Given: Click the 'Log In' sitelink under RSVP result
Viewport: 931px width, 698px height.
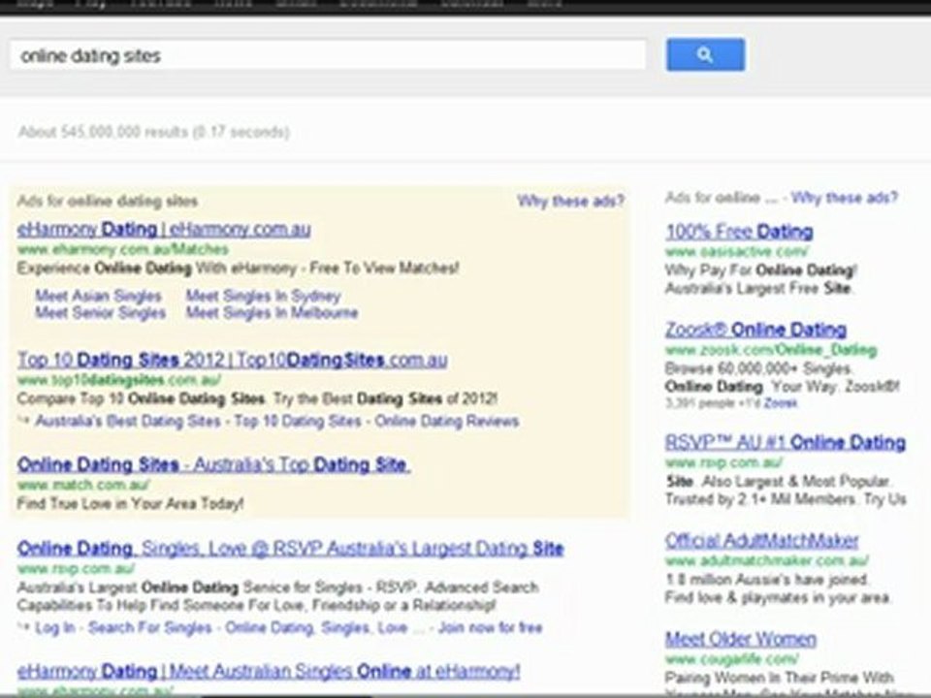Looking at the screenshot, I should tap(55, 628).
